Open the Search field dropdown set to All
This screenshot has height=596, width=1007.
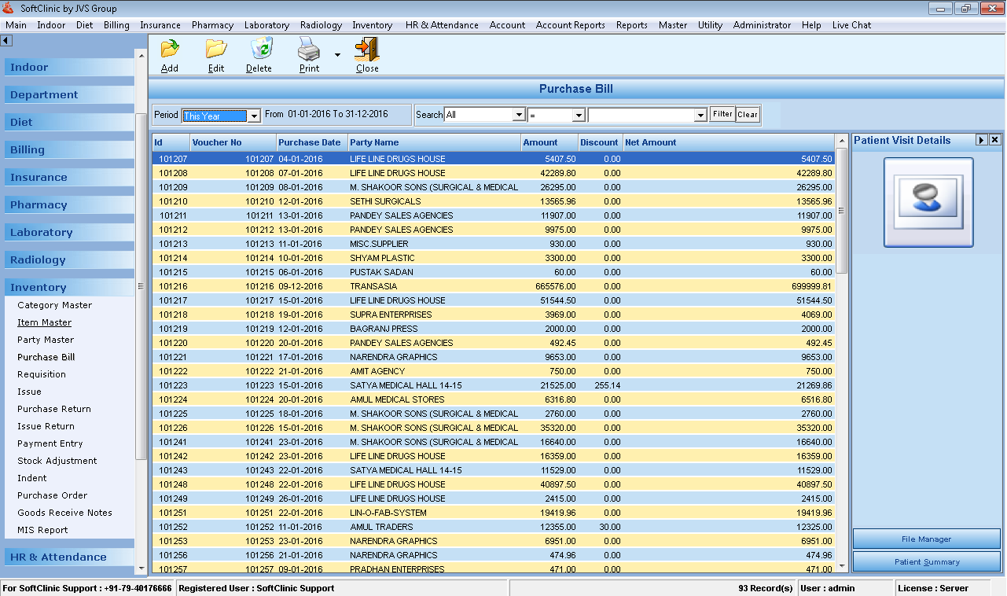[x=520, y=114]
